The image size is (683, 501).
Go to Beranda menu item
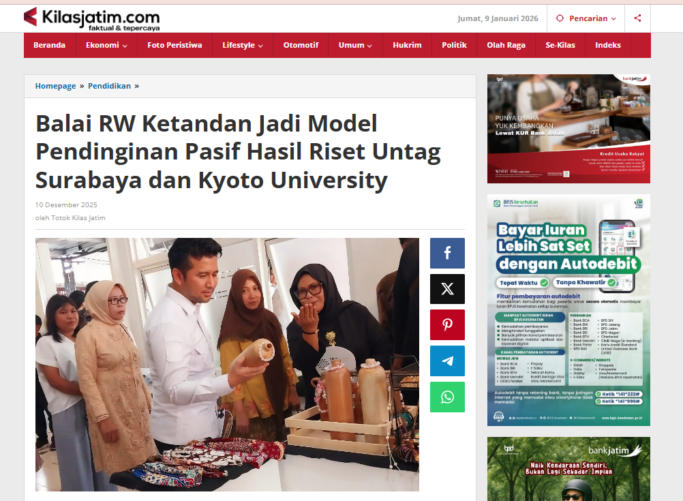click(x=50, y=45)
